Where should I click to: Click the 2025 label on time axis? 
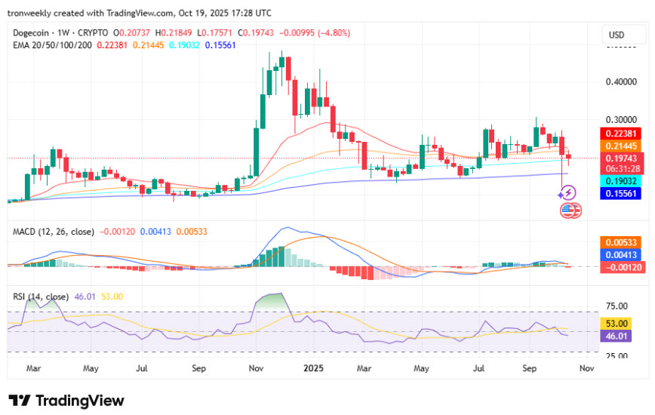(x=312, y=369)
